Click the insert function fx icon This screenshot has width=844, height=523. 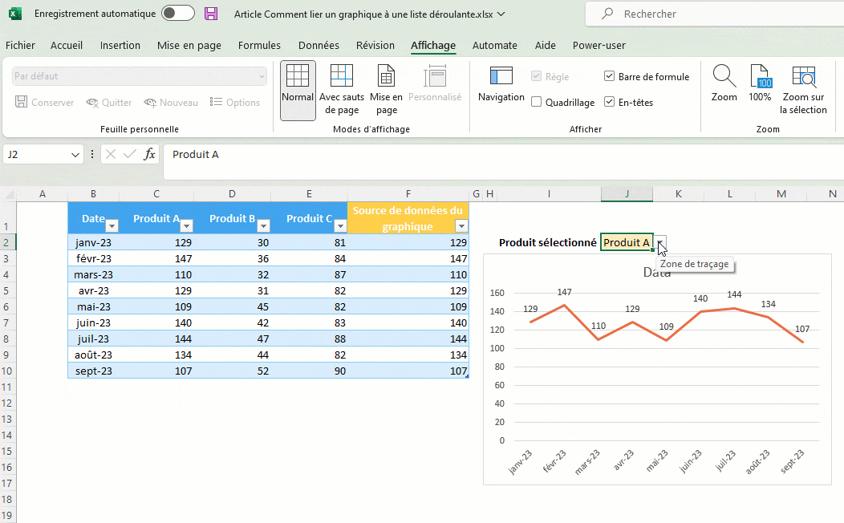coord(149,154)
